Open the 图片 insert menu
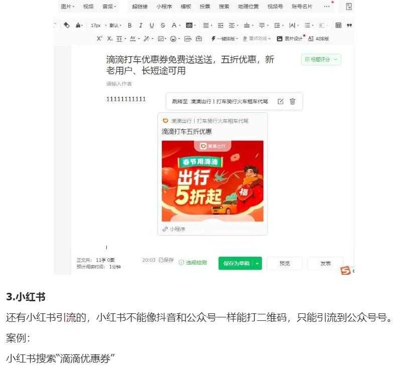 point(68,7)
